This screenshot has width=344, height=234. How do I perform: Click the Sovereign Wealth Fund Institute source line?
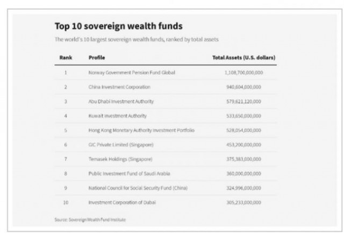[90, 219]
